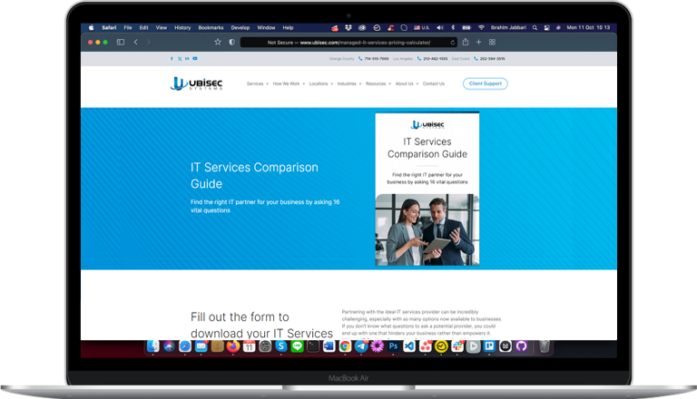The width and height of the screenshot is (697, 399).
Task: Open Visual Studio Code in the Dock
Action: click(x=409, y=346)
